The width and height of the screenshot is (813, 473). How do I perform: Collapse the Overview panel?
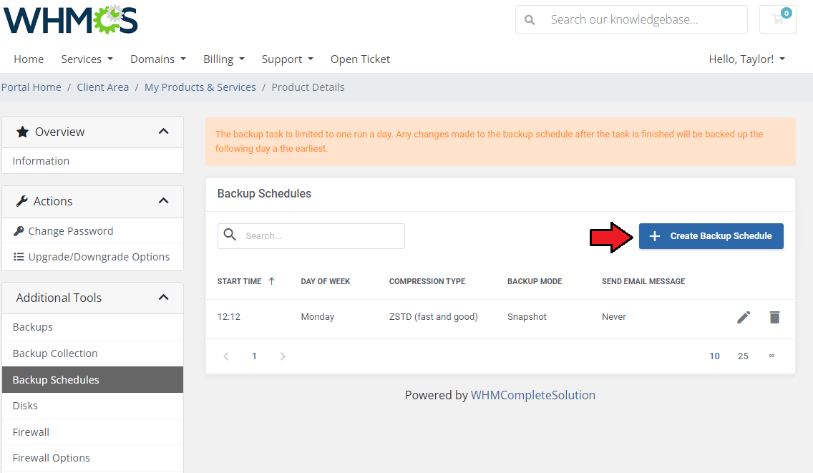[x=163, y=132]
